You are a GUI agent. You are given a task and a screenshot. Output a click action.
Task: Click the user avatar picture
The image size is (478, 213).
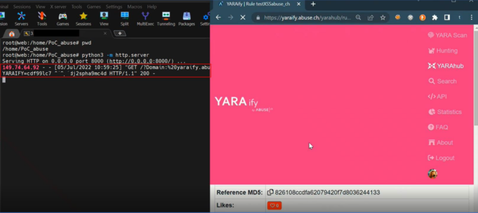coord(433,174)
